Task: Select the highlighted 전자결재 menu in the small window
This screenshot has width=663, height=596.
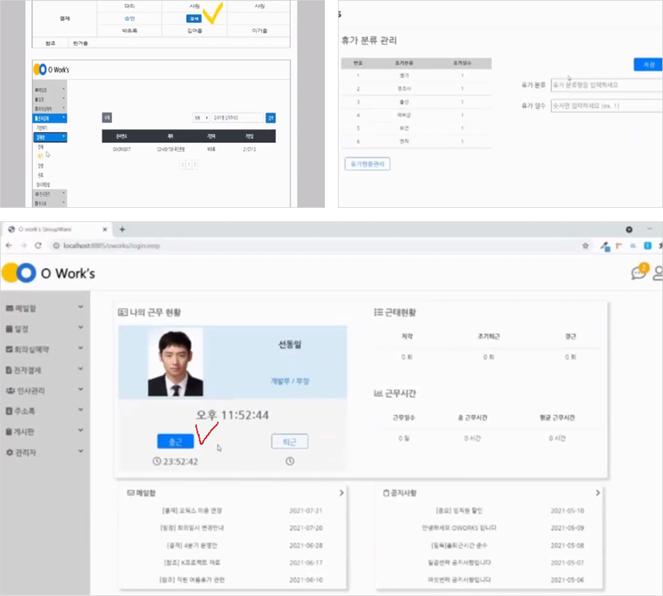Action: click(x=50, y=118)
